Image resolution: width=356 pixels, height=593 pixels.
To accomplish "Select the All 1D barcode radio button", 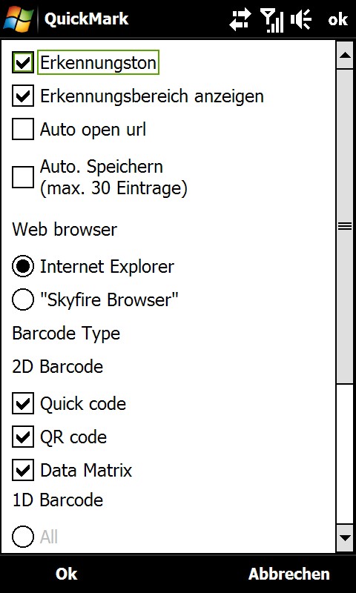I will coord(23,537).
